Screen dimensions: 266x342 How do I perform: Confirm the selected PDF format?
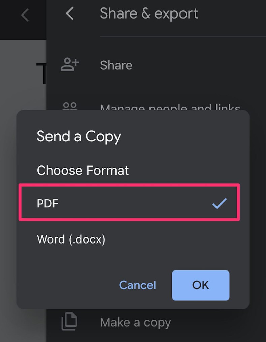[200, 285]
